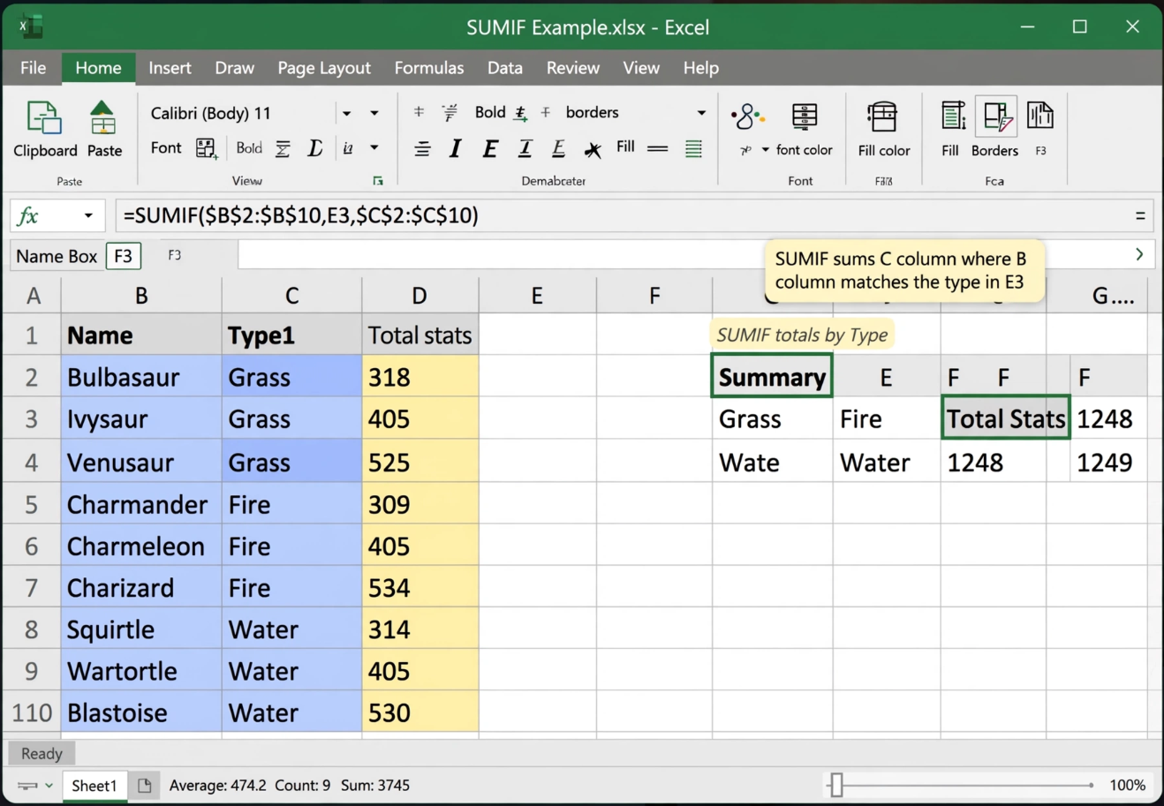The image size is (1164, 806).
Task: Click the wrap-lines icon left of the upper Bold label
Action: click(x=450, y=112)
